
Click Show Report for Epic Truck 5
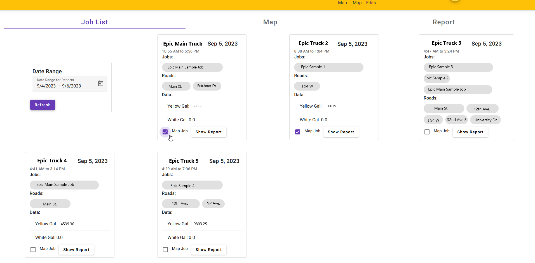click(x=208, y=250)
